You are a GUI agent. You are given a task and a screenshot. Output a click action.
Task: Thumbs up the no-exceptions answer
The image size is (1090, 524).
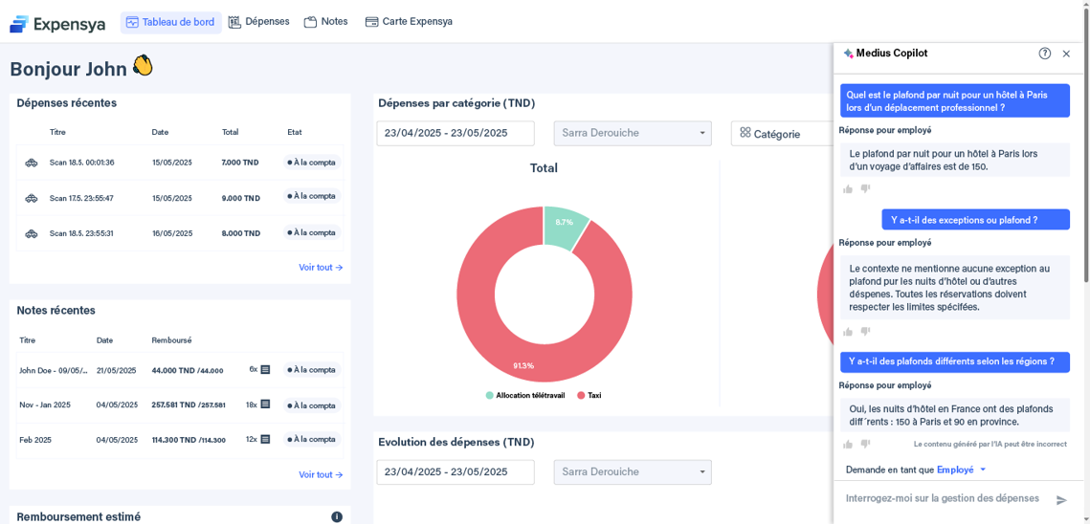click(848, 331)
